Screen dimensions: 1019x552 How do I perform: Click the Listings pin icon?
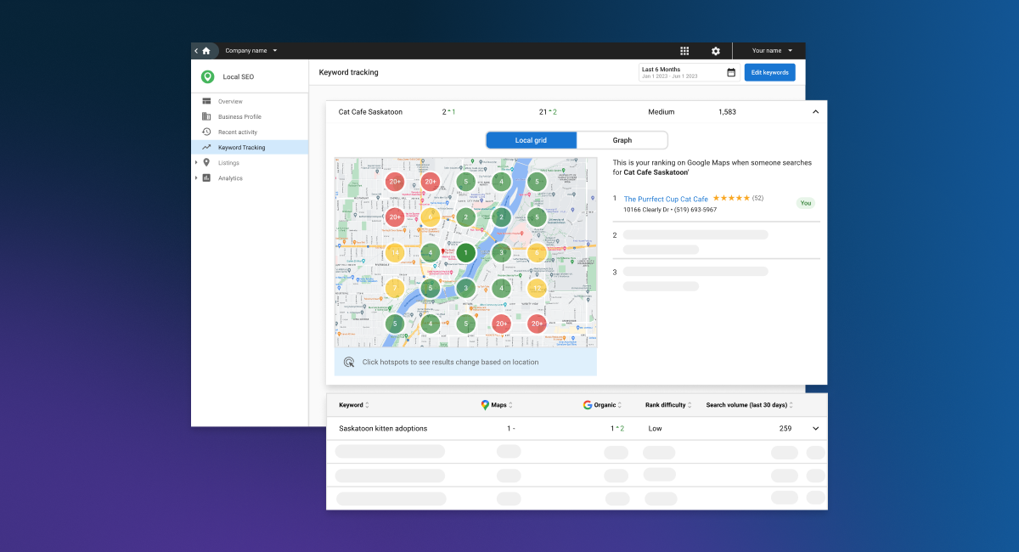click(x=206, y=162)
